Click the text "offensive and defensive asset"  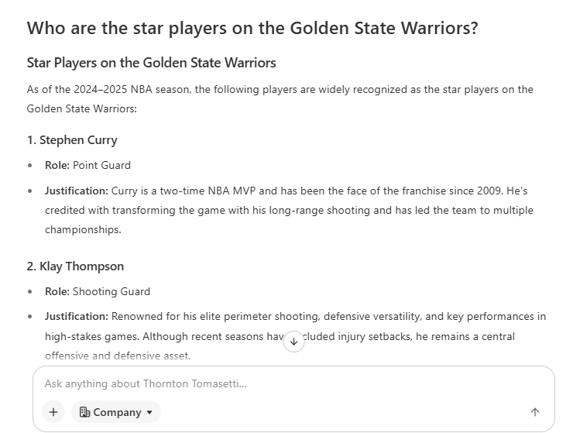tap(116, 356)
